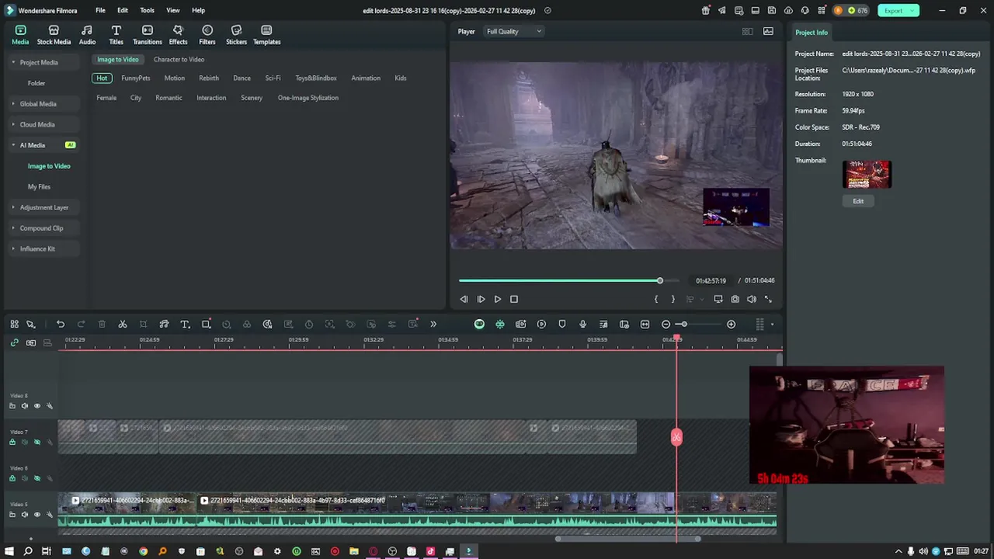The image size is (994, 559).
Task: Step back one frame in player
Action: coord(464,299)
